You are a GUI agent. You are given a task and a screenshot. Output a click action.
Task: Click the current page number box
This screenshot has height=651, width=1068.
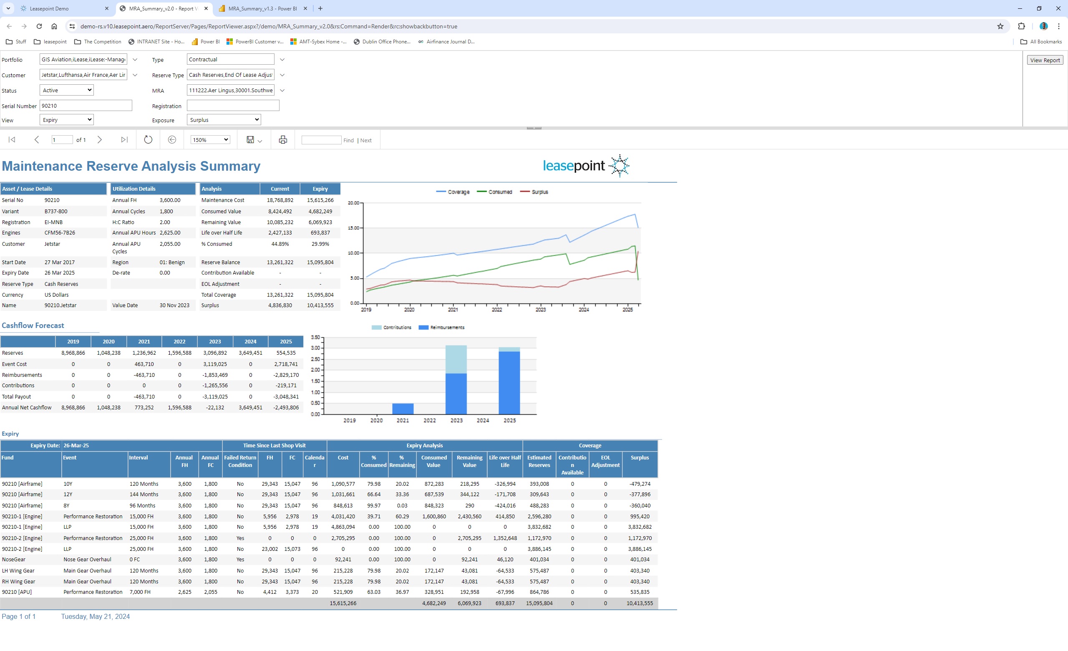point(62,139)
